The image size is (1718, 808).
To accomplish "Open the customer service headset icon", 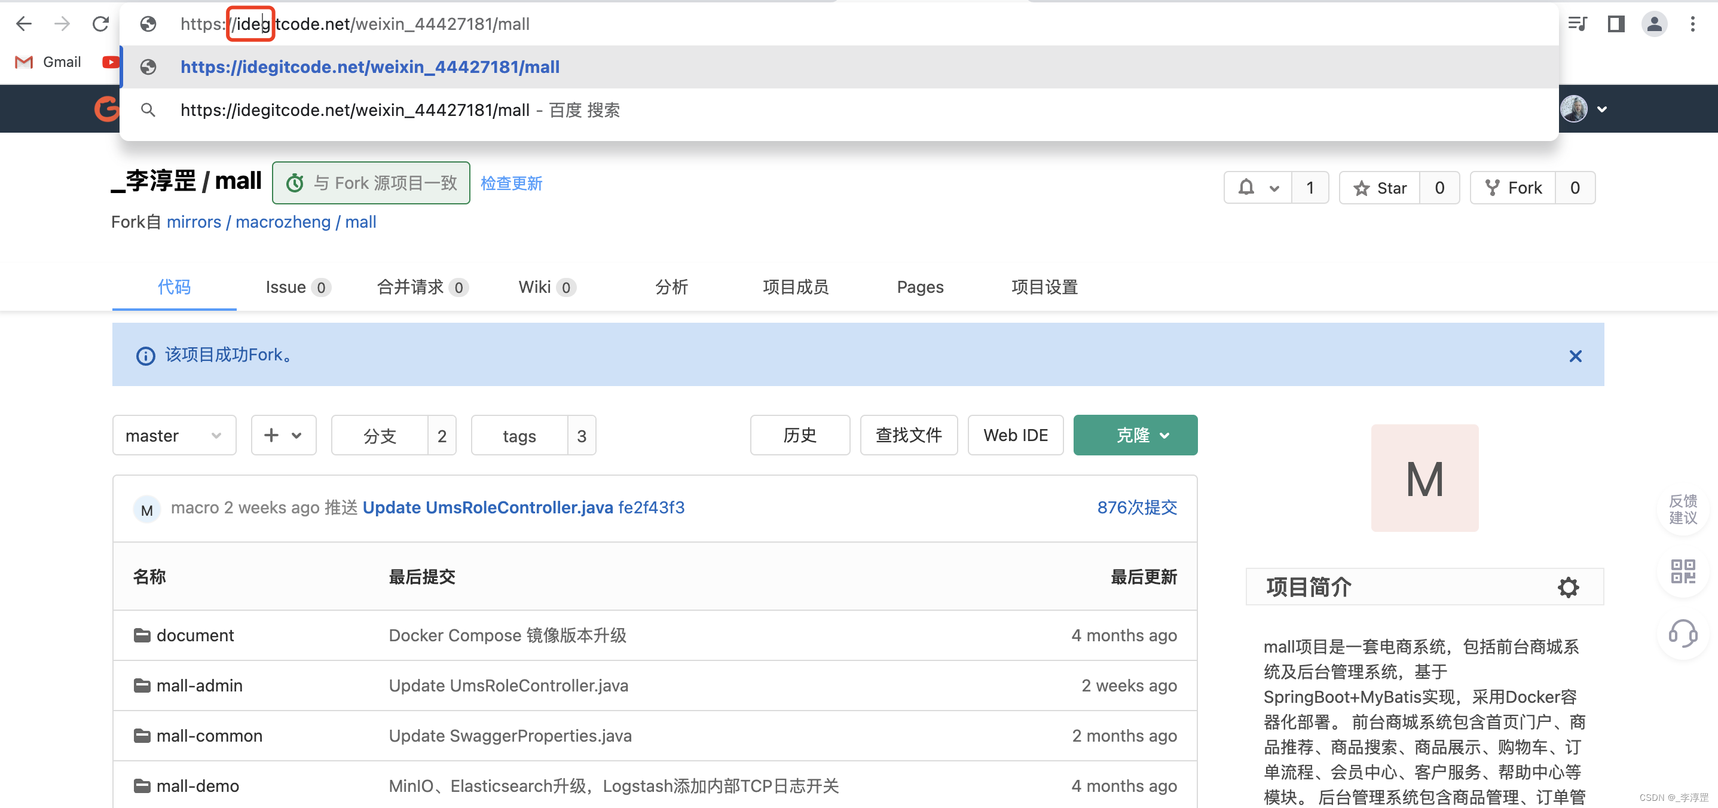I will [x=1683, y=634].
